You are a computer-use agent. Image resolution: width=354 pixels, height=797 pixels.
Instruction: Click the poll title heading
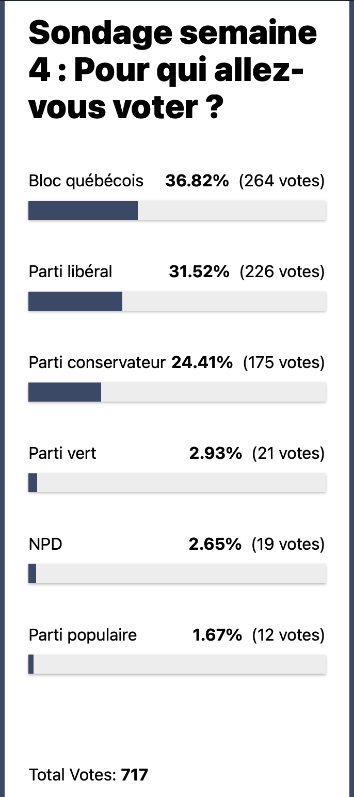coord(173,71)
